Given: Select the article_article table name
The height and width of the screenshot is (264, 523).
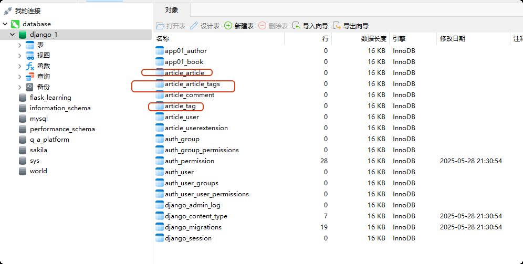Looking at the screenshot, I should click(x=184, y=73).
